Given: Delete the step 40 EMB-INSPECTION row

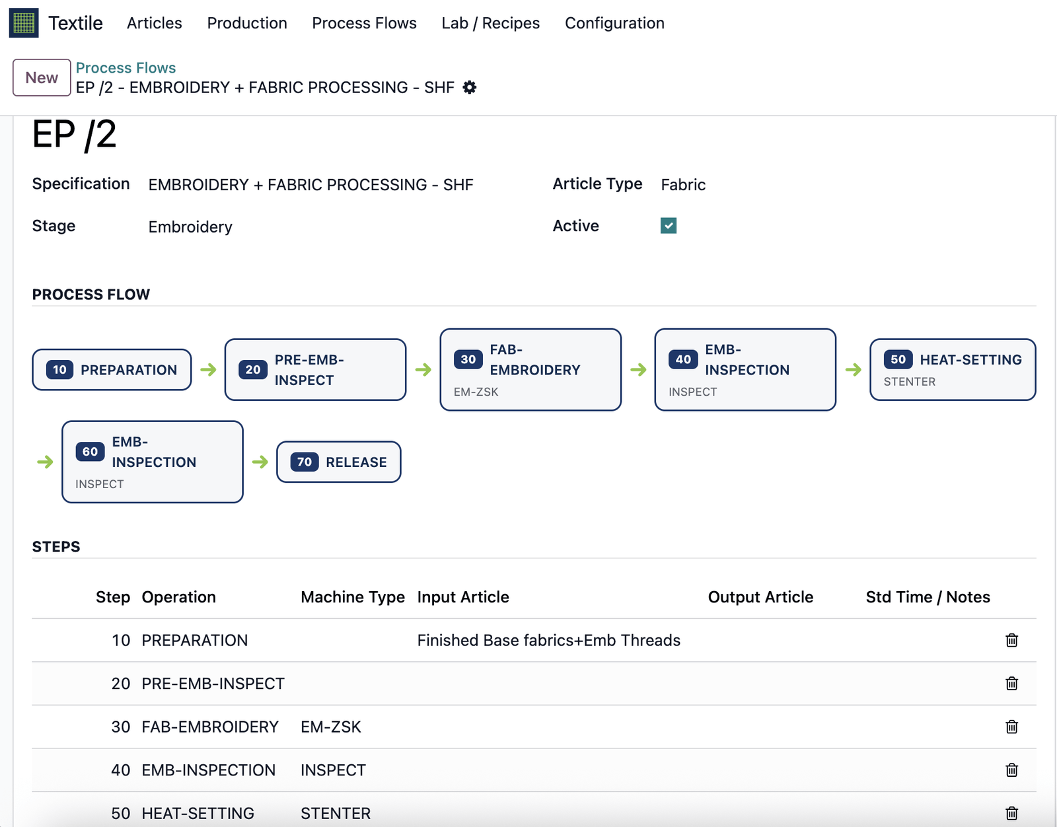Looking at the screenshot, I should click(1011, 770).
